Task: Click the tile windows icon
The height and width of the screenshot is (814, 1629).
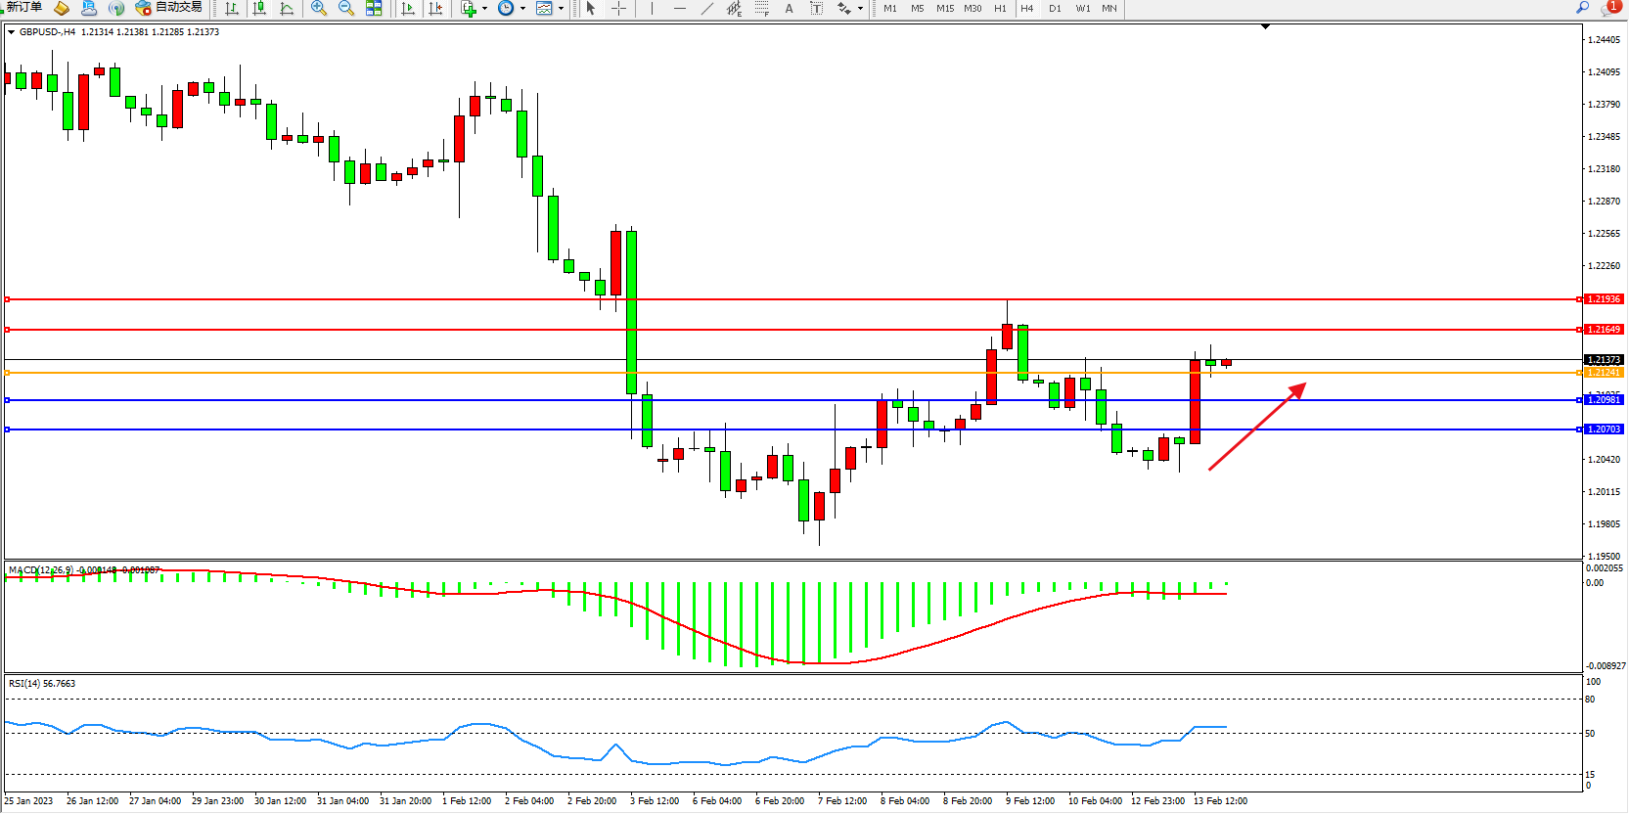Action: pos(374,8)
